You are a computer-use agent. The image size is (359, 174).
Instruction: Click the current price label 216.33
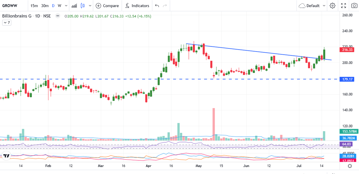click(x=348, y=50)
